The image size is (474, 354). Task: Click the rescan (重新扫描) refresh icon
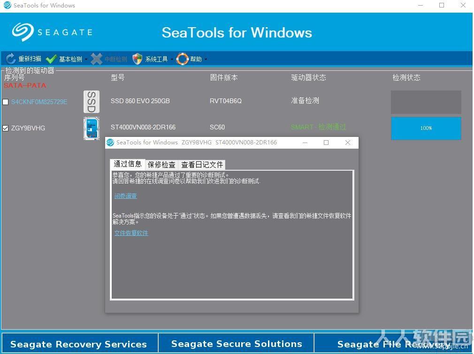(x=11, y=59)
